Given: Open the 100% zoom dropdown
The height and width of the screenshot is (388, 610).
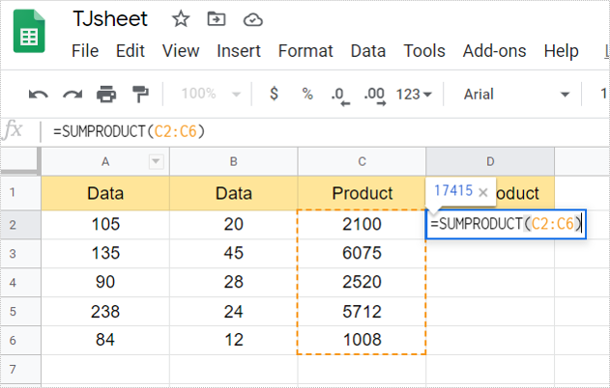Looking at the screenshot, I should (x=211, y=94).
